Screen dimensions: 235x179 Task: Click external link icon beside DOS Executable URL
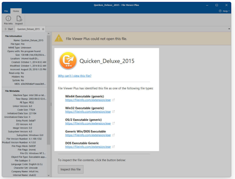[x=114, y=146]
